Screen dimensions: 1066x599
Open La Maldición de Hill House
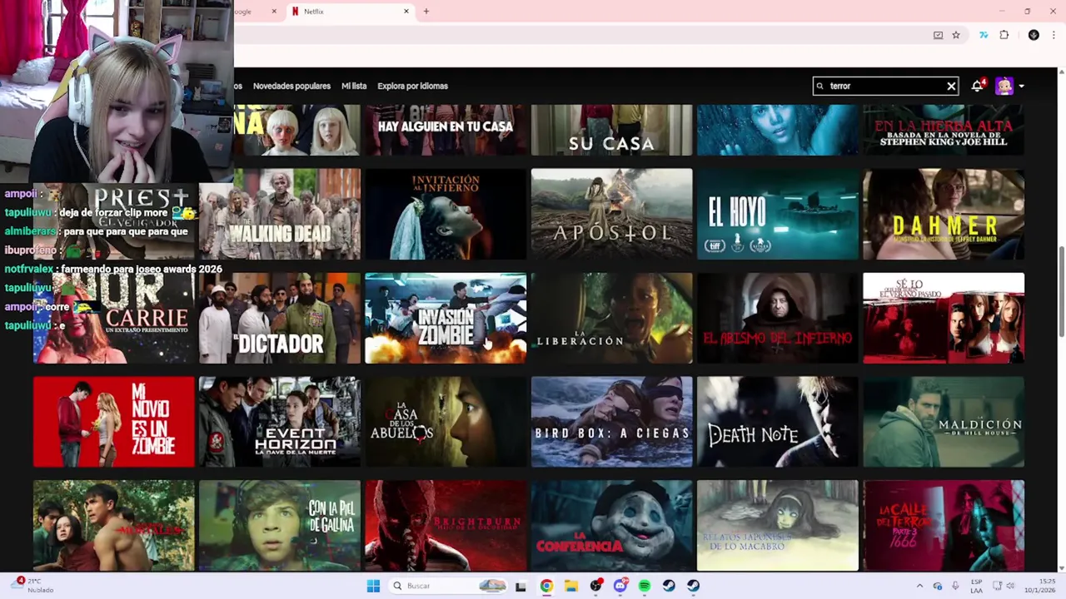pyautogui.click(x=944, y=422)
